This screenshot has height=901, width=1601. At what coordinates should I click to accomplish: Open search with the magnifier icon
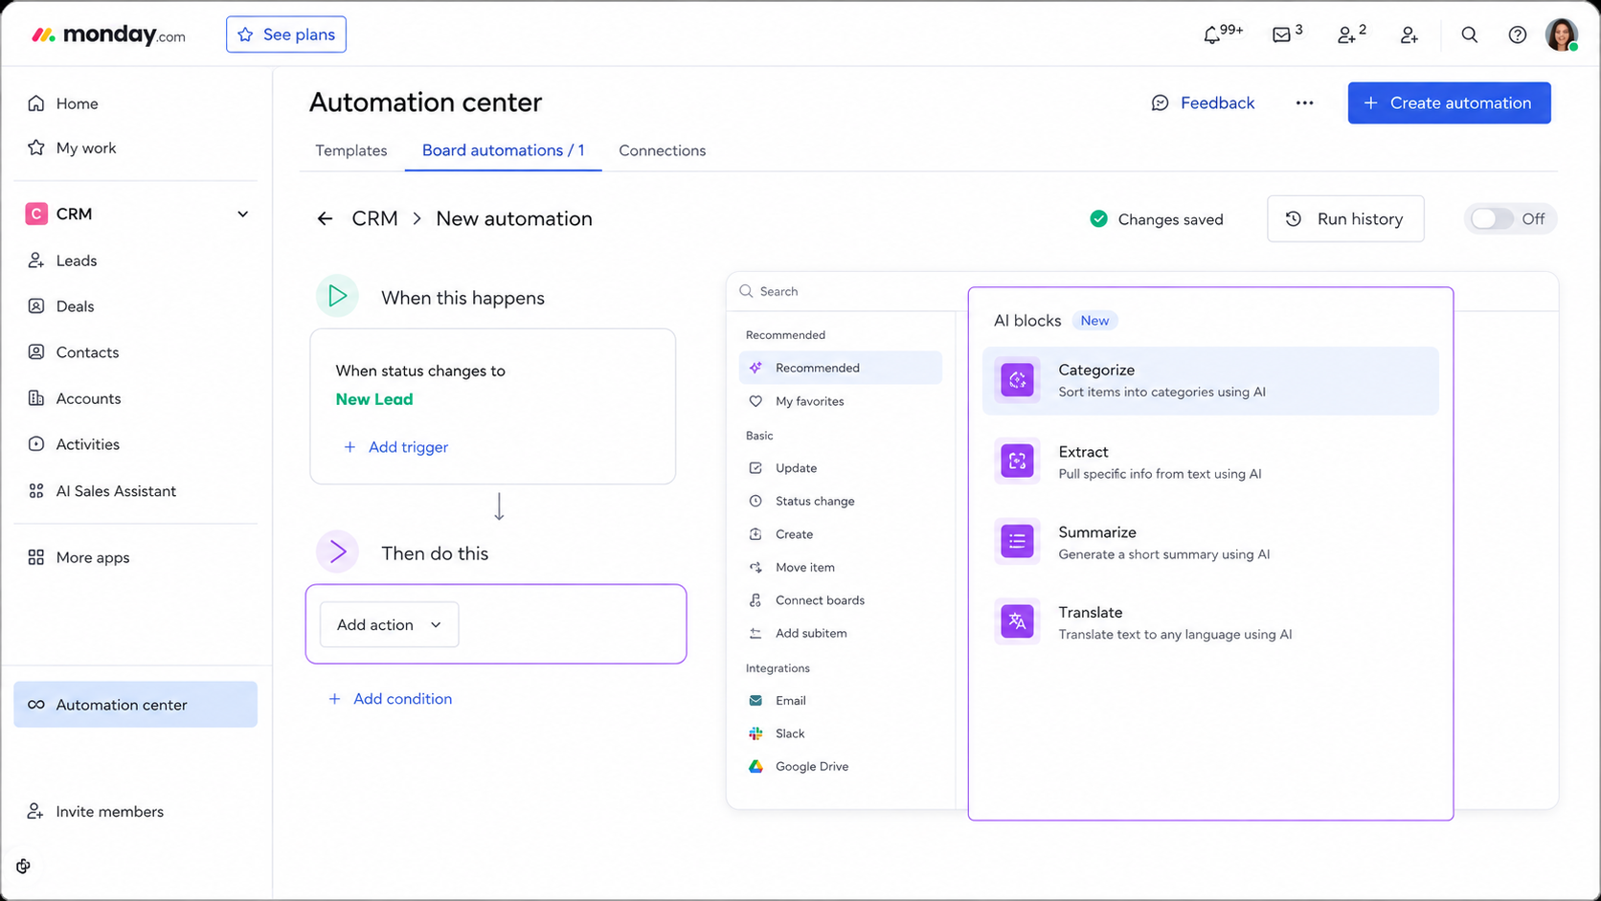coord(1469,35)
